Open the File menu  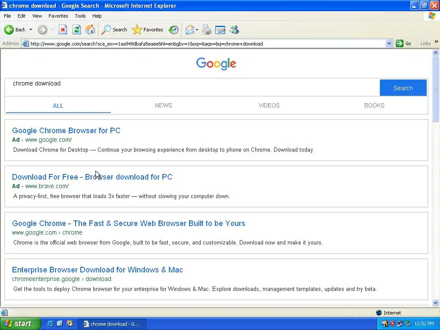[x=7, y=16]
